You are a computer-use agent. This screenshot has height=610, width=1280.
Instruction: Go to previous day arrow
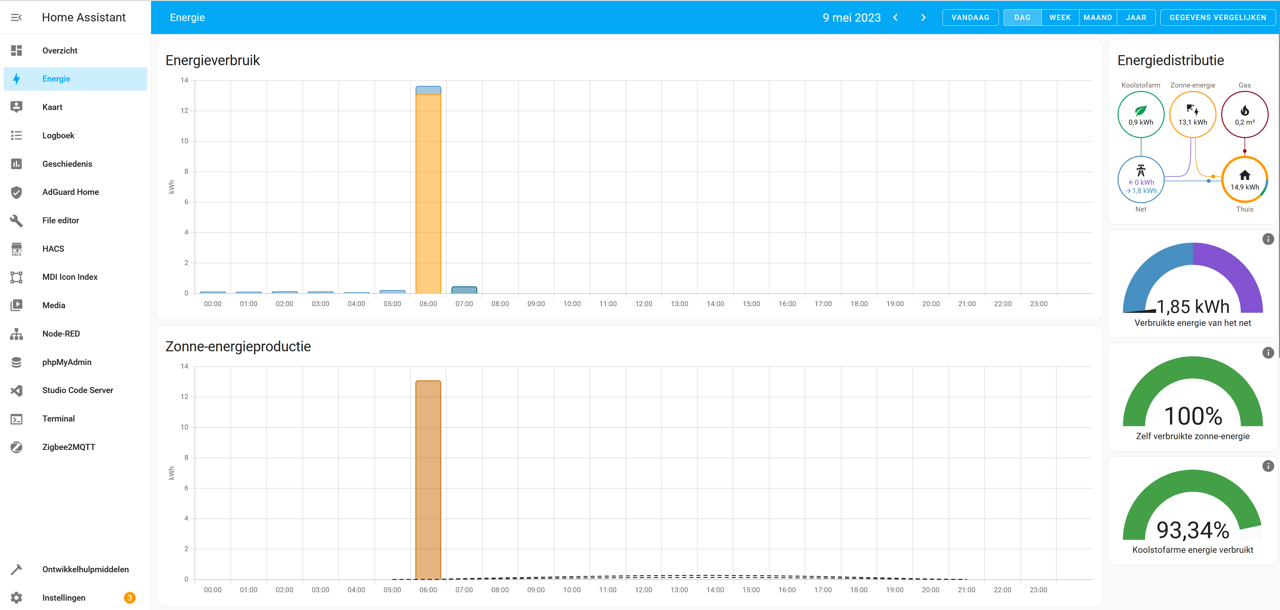click(895, 17)
